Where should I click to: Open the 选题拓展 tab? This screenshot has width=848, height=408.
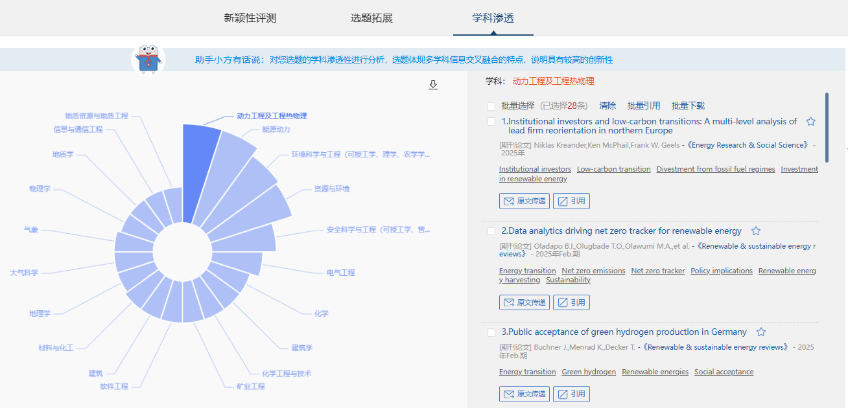371,18
